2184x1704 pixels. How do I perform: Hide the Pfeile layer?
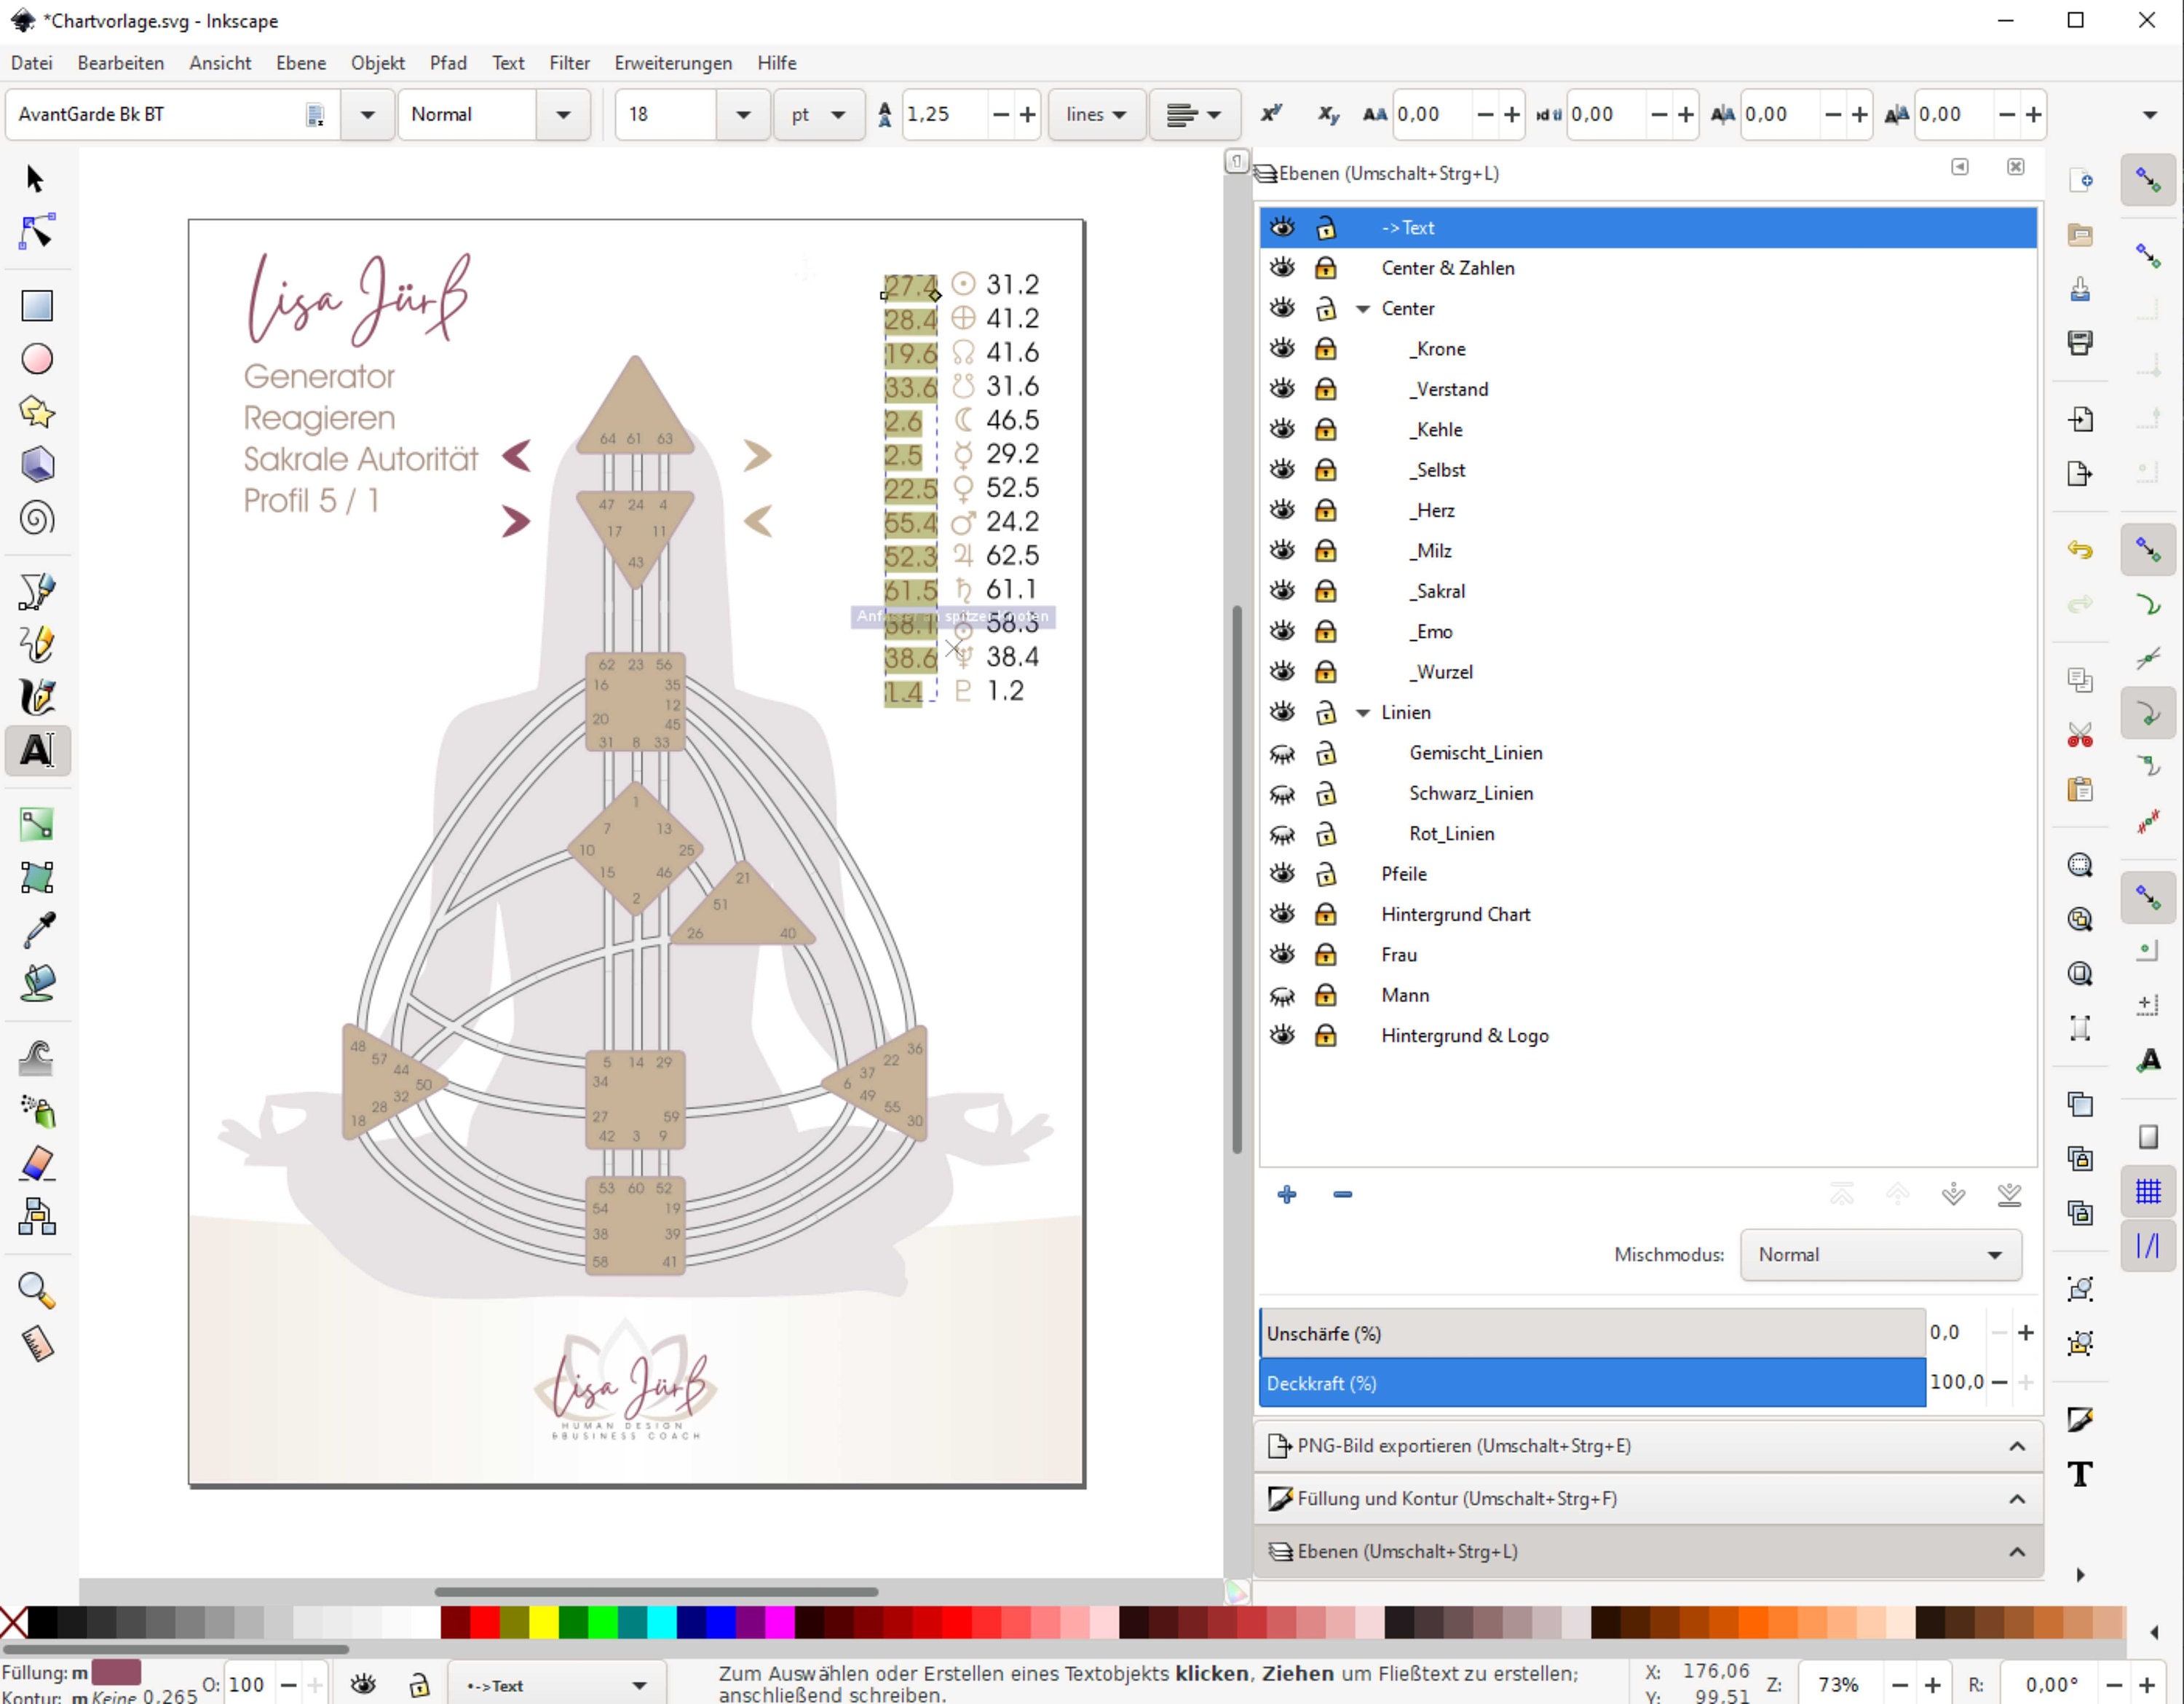tap(1282, 873)
